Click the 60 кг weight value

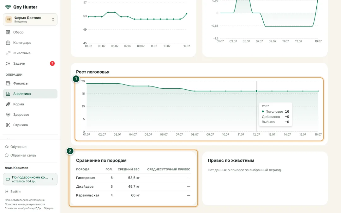point(135,195)
